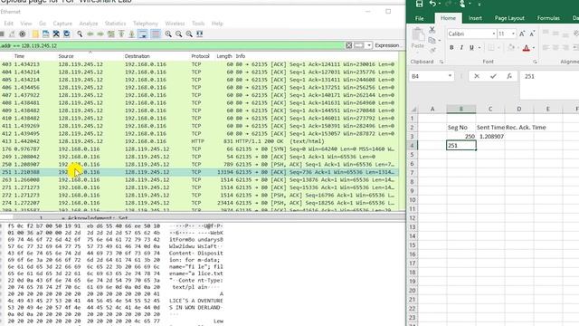Increase font size in Excel
579x326 pixels.
coord(522,34)
